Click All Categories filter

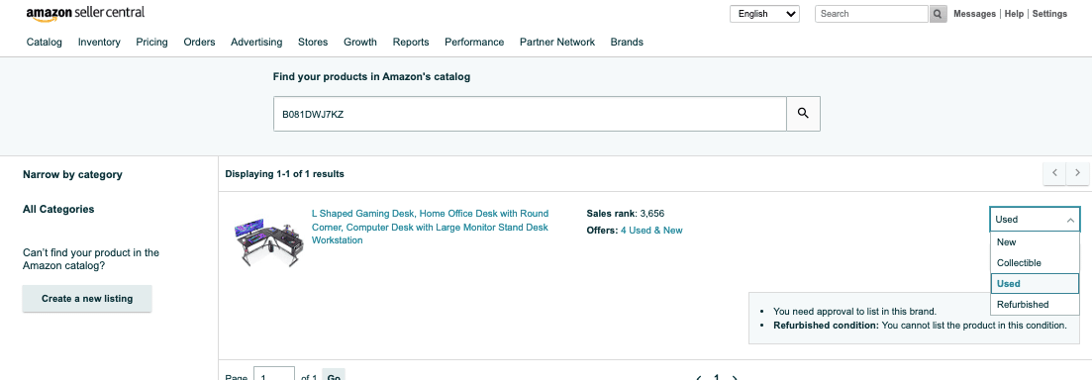pos(58,209)
